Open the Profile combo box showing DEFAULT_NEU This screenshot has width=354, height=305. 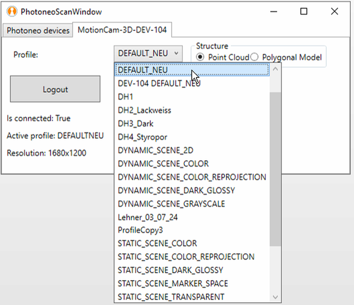(x=148, y=54)
